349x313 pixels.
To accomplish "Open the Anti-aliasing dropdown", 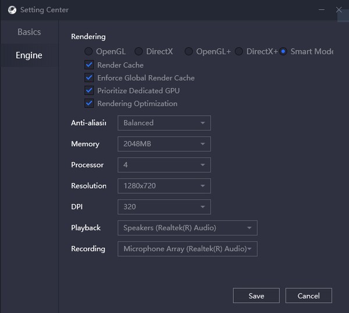I will click(x=164, y=123).
